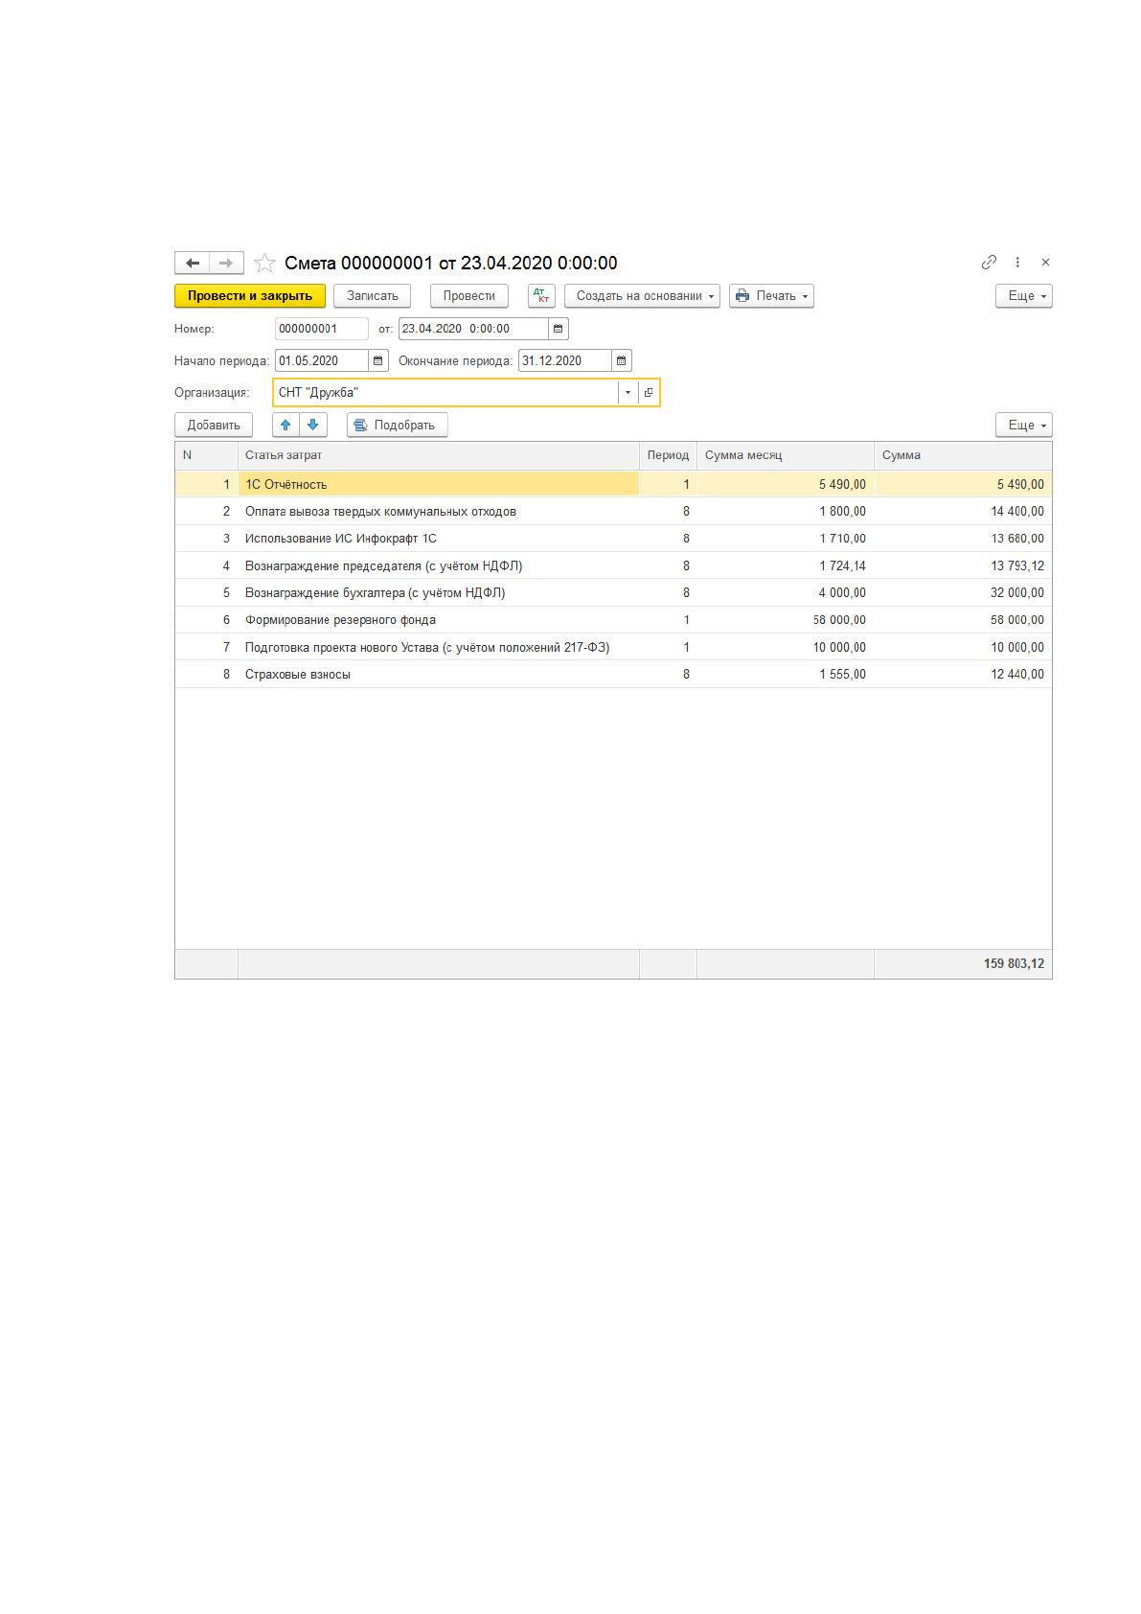Open calendar for Начало периода
Screen dimensions: 1141x1614
(378, 360)
